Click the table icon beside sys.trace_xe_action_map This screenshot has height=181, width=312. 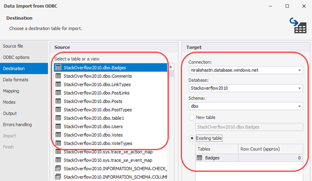pos(58,152)
